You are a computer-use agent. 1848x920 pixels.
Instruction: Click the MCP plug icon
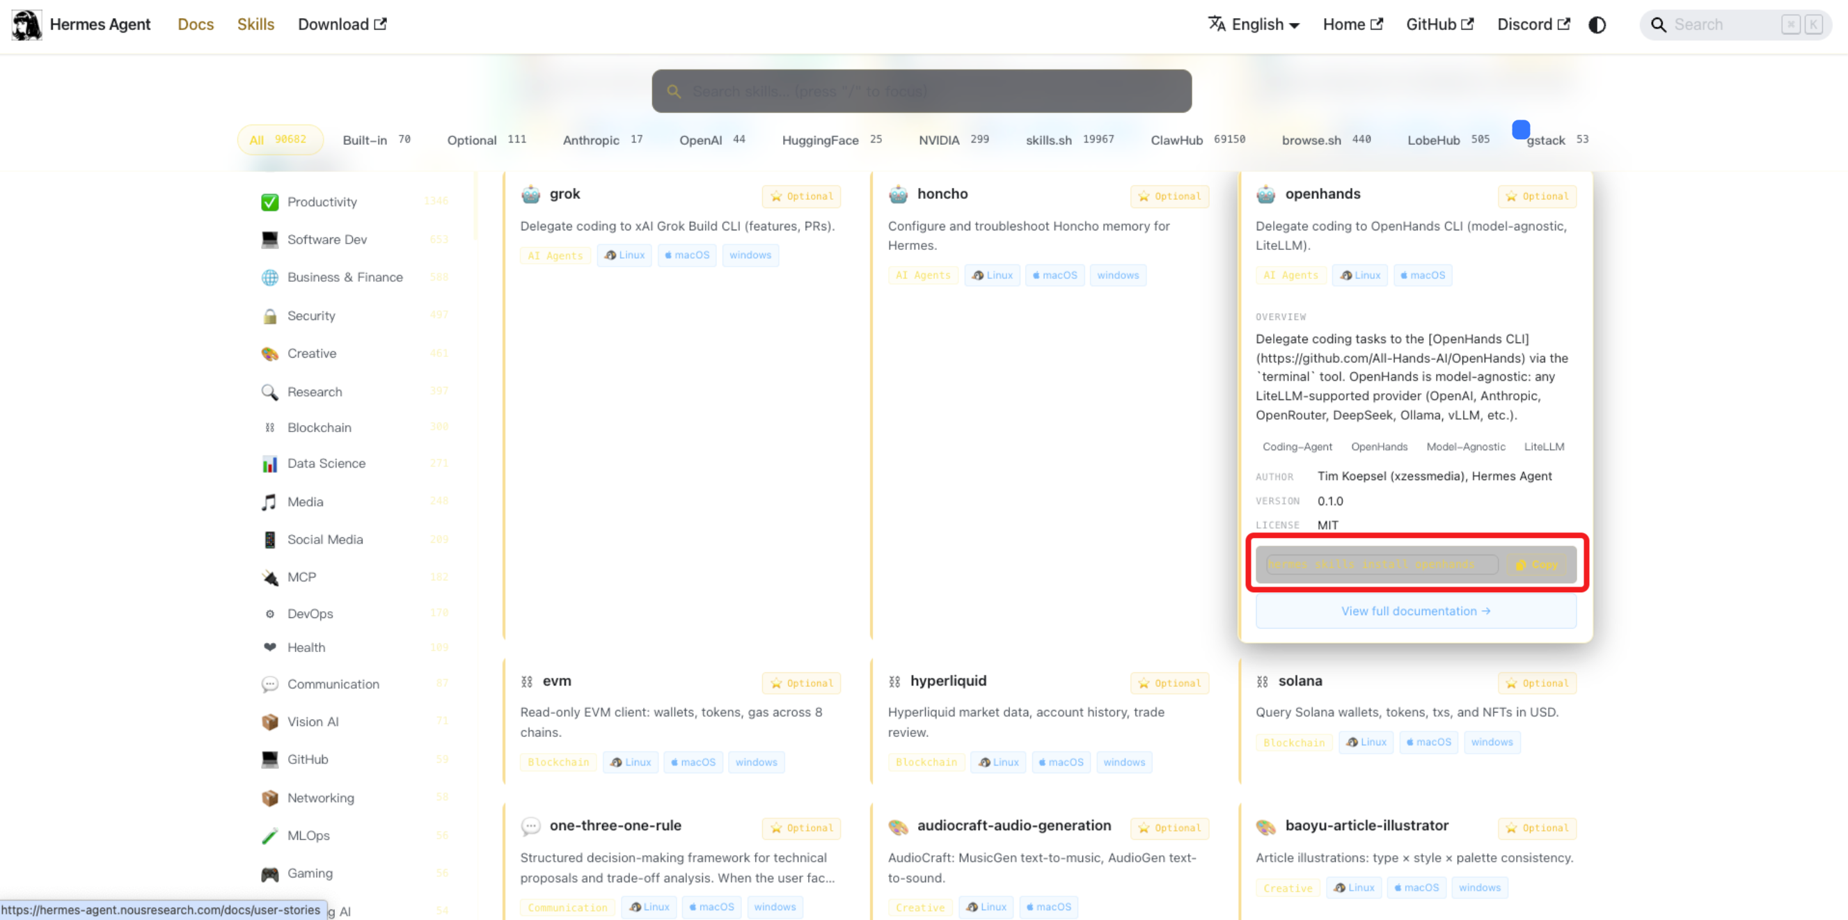coord(270,577)
